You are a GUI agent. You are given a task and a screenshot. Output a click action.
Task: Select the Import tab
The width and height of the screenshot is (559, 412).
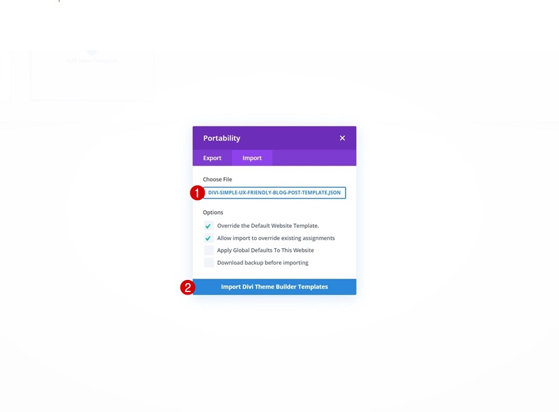pos(252,158)
